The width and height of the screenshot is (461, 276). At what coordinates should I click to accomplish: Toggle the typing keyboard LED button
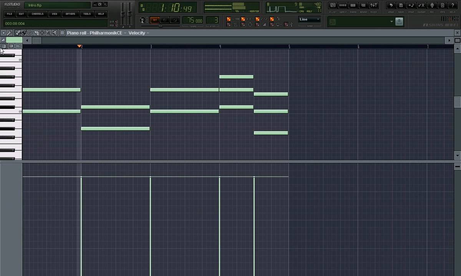point(272,24)
